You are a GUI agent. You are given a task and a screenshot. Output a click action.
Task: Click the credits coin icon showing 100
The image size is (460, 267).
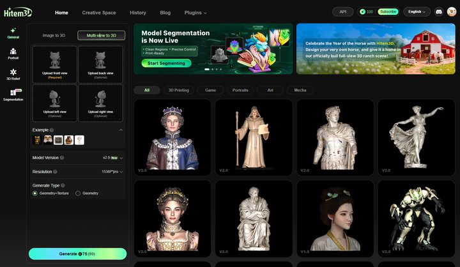[x=363, y=11]
